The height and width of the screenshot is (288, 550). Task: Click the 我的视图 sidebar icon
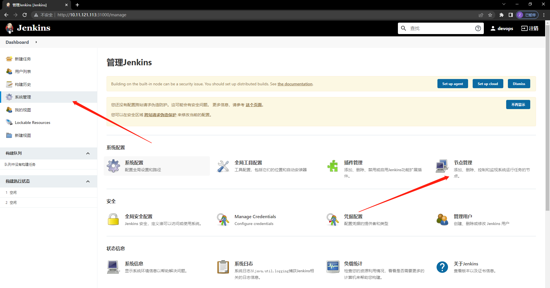click(x=9, y=110)
